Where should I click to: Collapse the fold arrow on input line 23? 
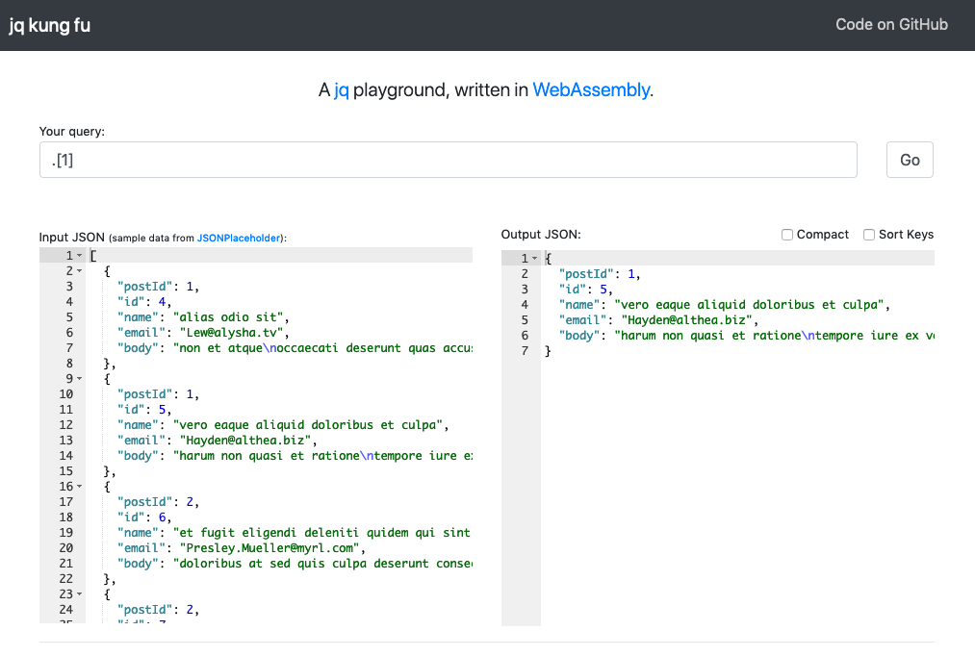pos(79,594)
